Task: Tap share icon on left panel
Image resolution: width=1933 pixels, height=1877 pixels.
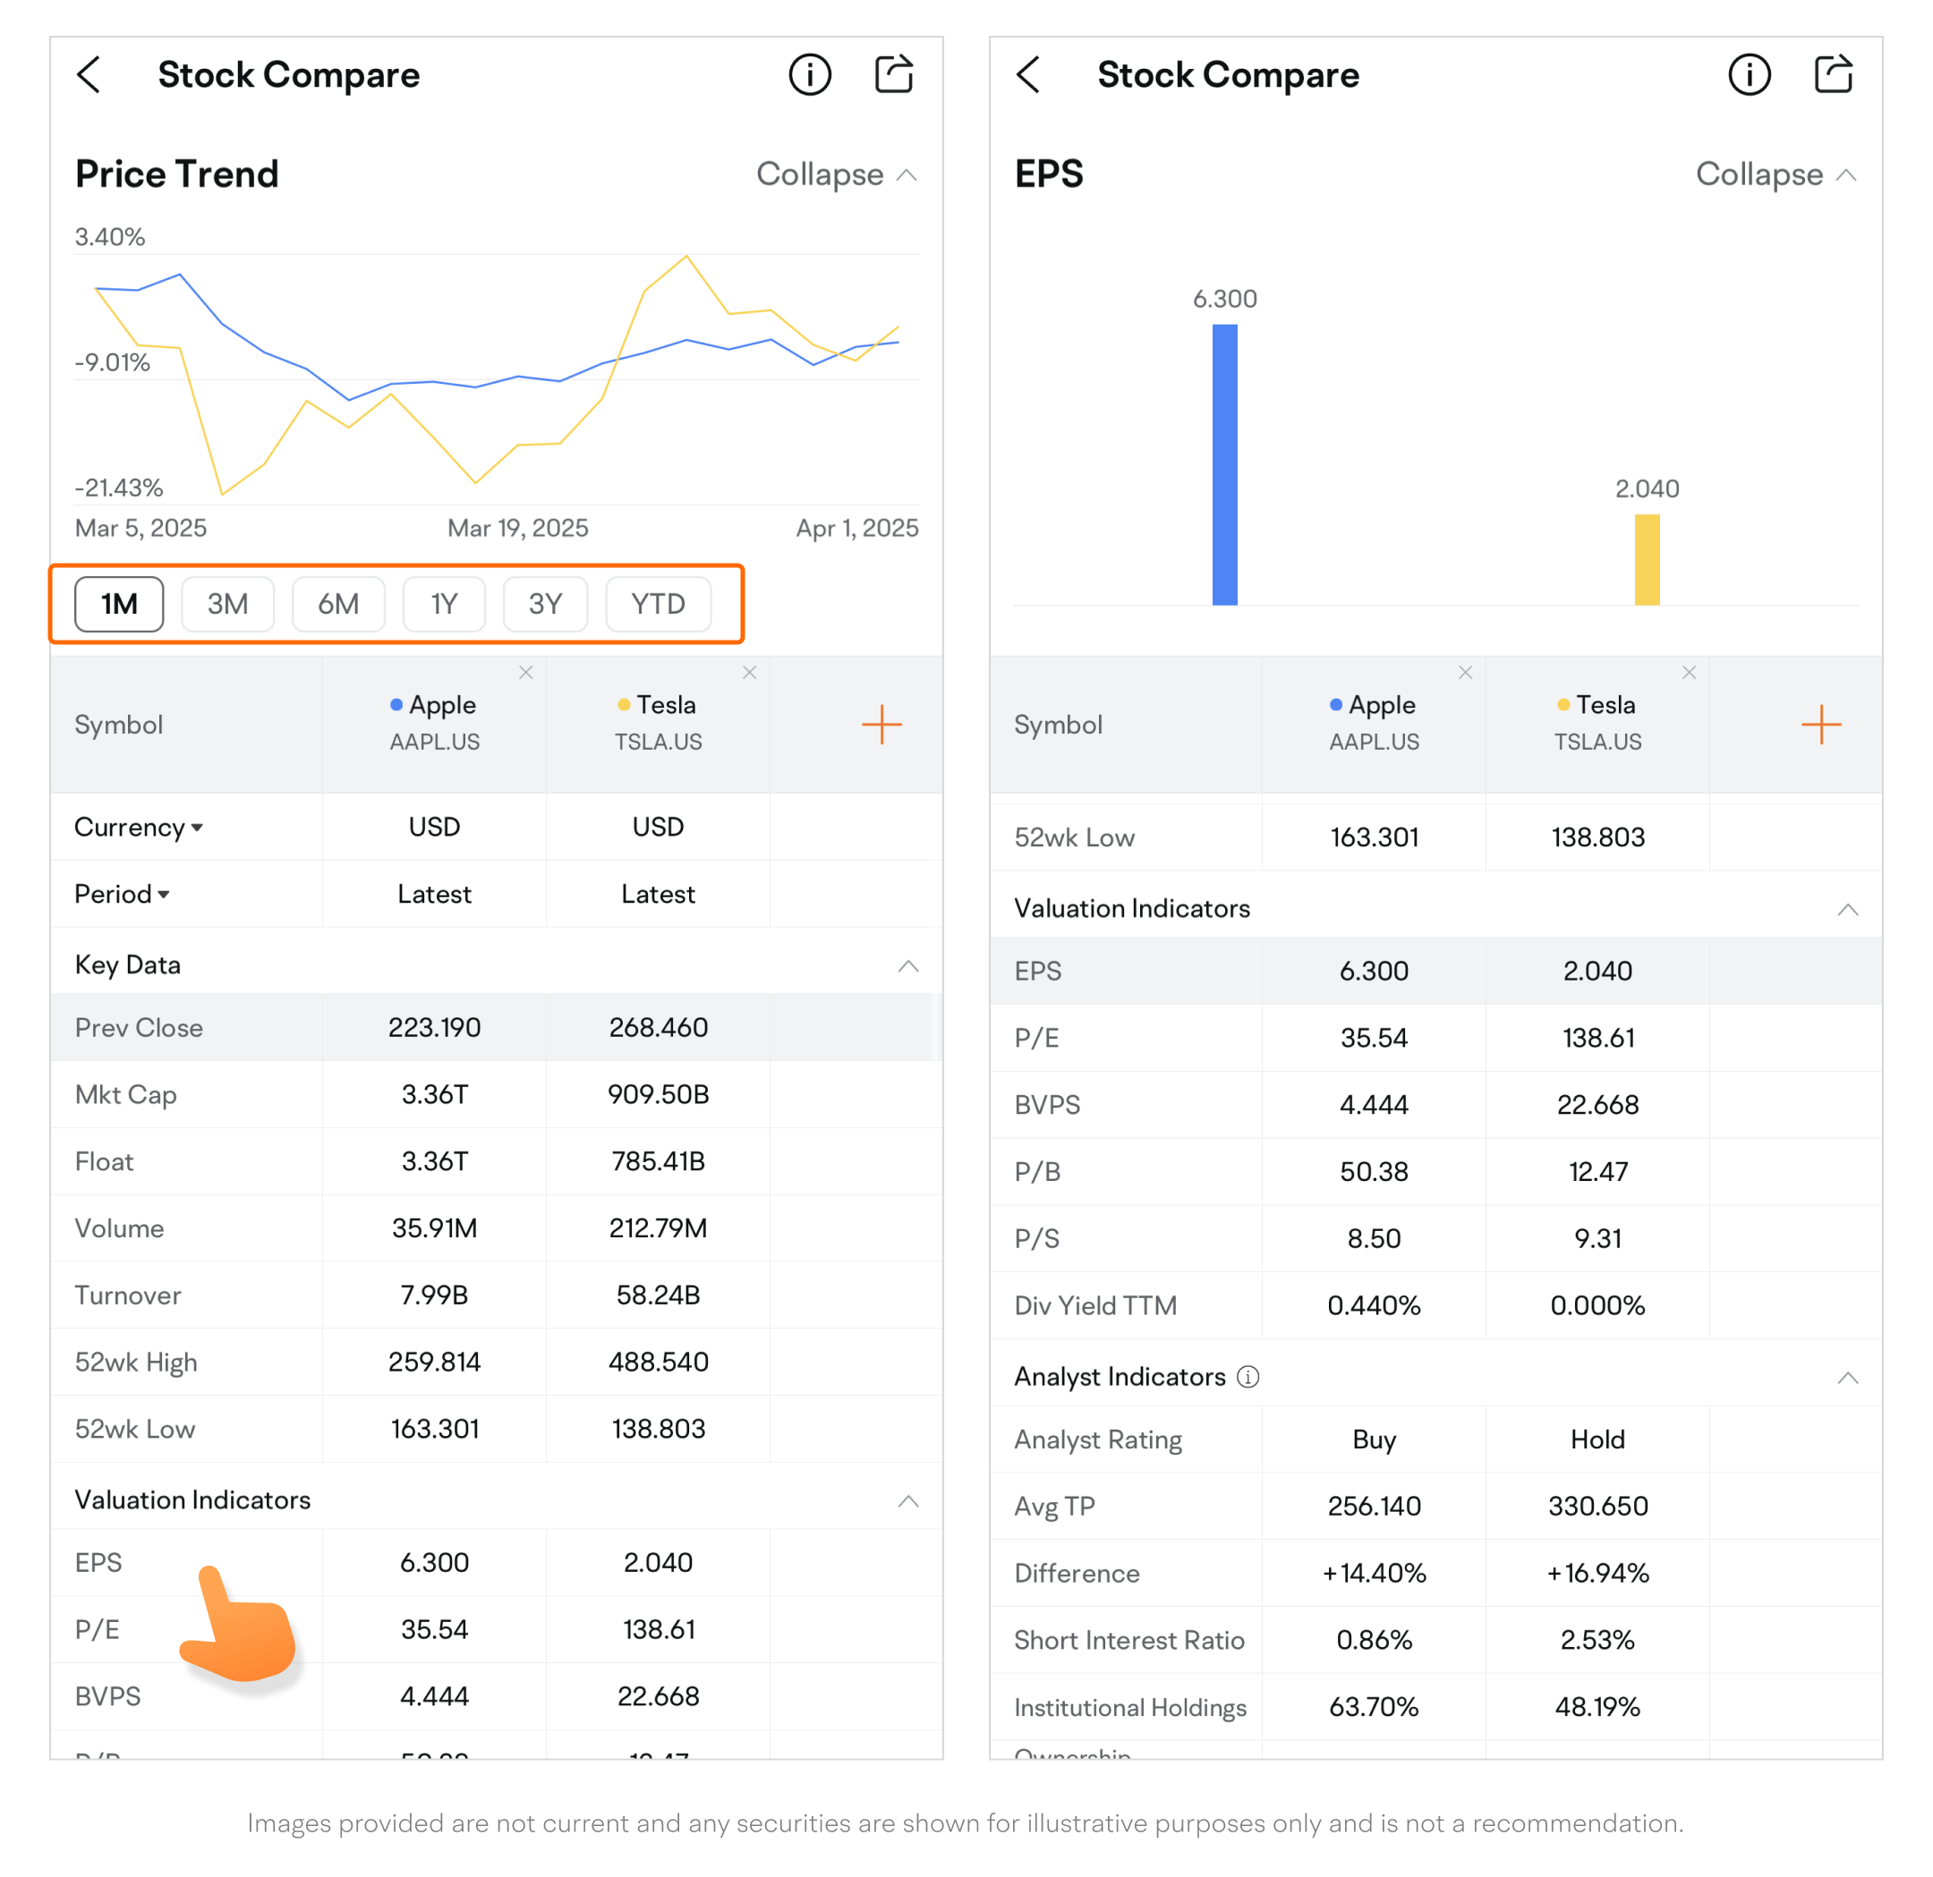Action: (893, 75)
